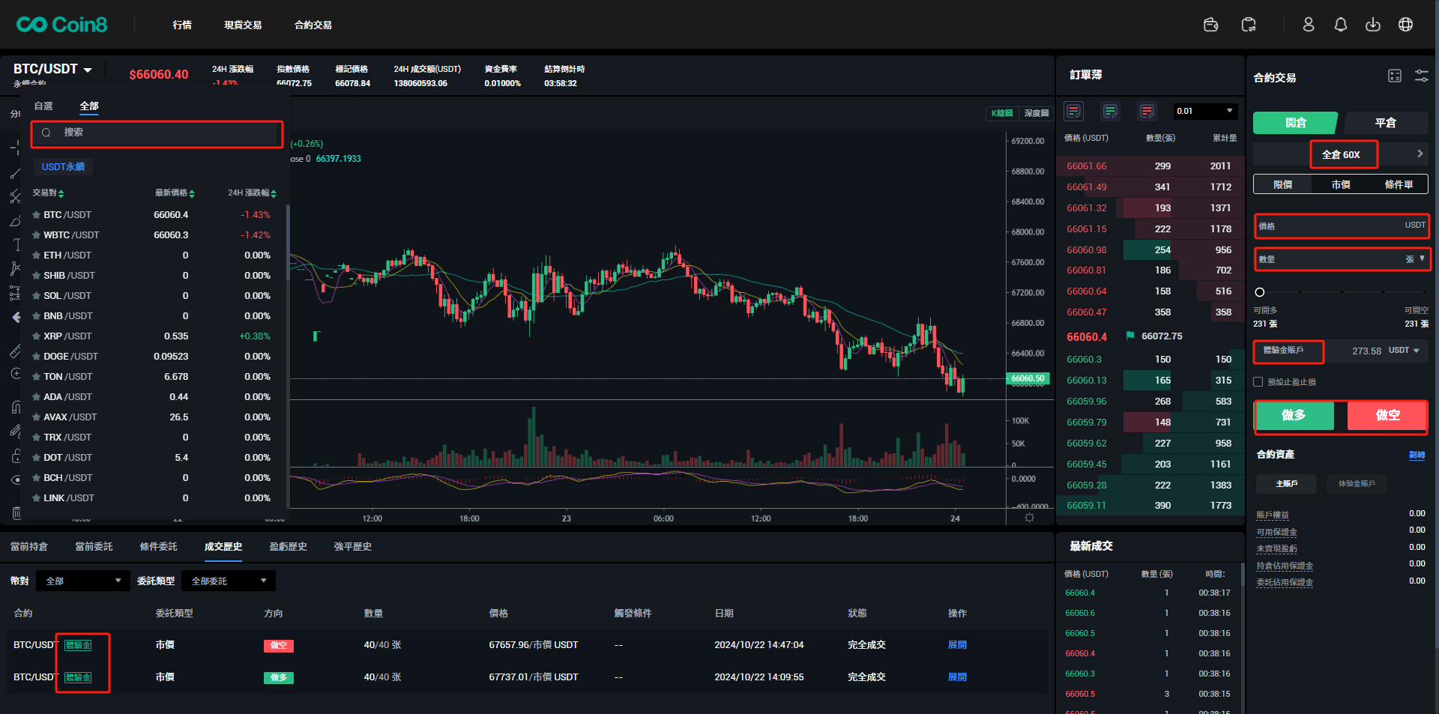This screenshot has height=714, width=1439.
Task: Toggle the XRP/USDT favorite star
Action: pos(36,336)
